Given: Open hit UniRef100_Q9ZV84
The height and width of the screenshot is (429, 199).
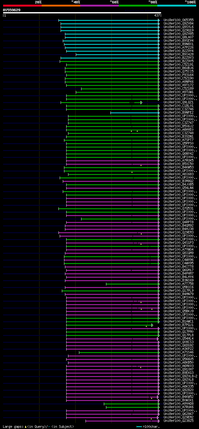Looking at the screenshot, I should coord(178,24).
